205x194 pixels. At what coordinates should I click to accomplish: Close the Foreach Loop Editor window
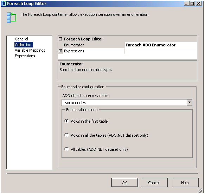[198, 4]
